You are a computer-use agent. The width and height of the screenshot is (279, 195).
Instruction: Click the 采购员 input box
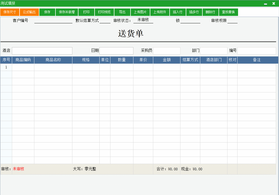point(167,51)
